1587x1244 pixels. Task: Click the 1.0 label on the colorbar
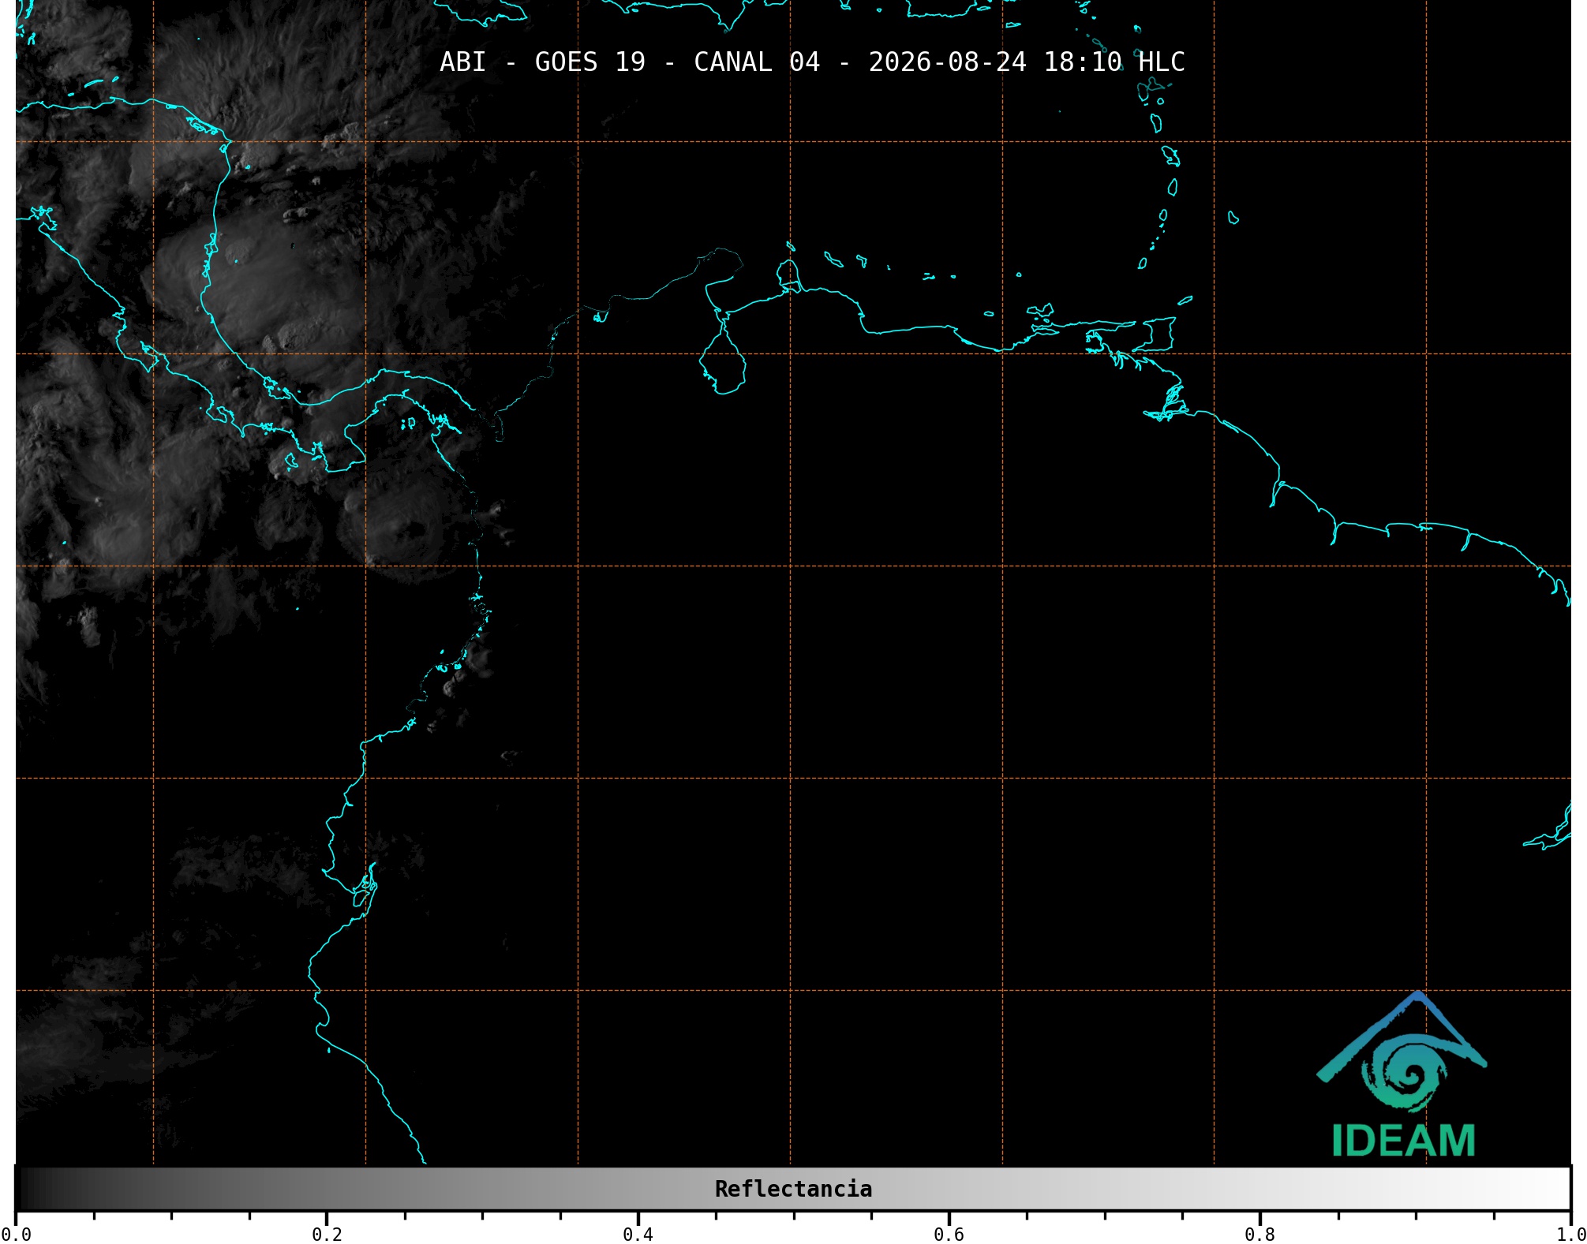1571,1235
